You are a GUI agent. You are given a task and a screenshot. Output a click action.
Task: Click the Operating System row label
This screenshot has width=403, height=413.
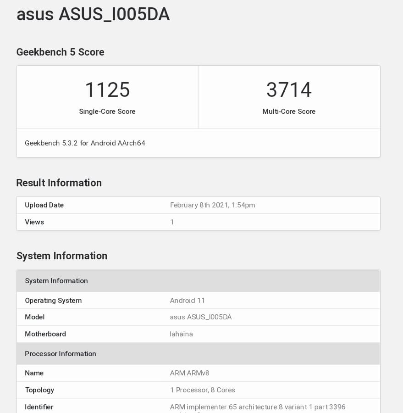click(x=53, y=300)
